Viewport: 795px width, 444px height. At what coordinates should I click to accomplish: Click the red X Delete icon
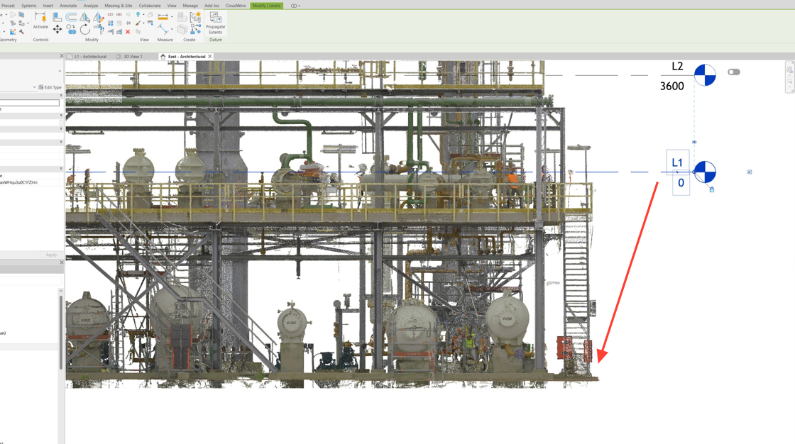point(127,32)
